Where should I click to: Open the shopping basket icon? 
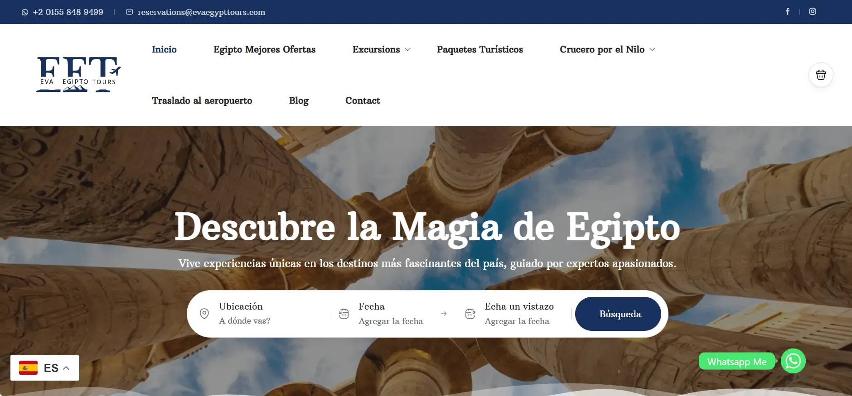coord(821,75)
